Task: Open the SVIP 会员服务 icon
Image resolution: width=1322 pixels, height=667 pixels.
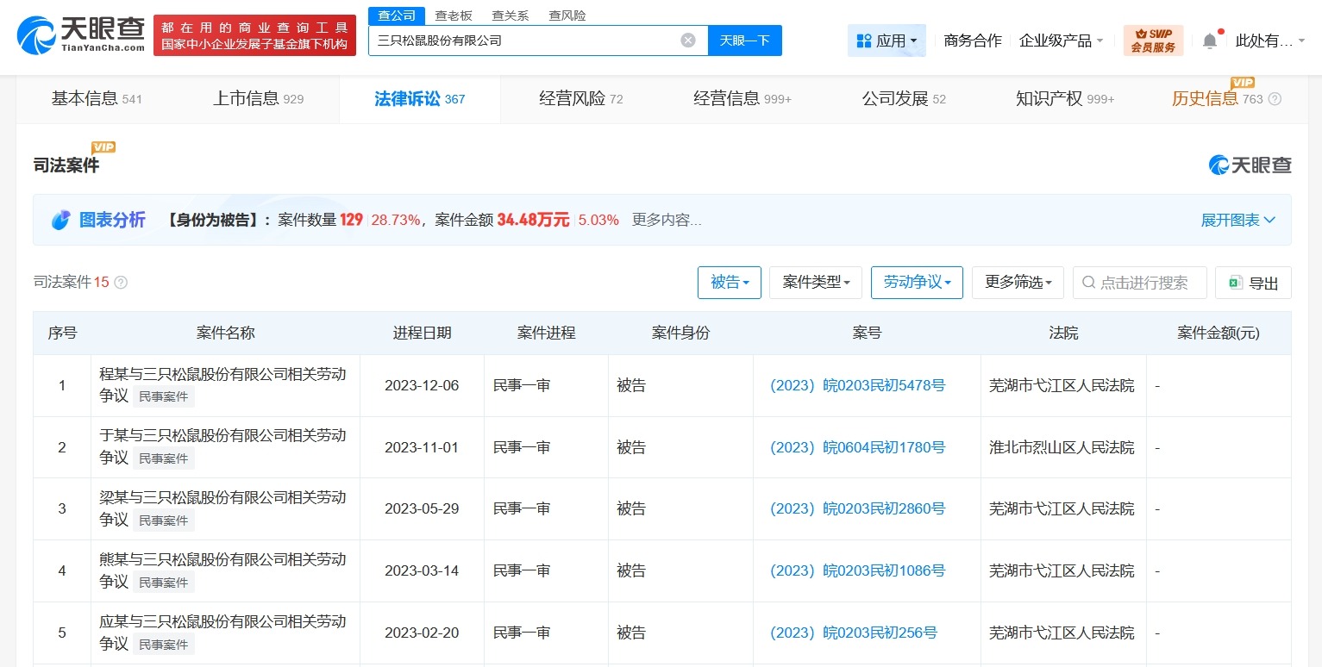Action: [x=1153, y=40]
